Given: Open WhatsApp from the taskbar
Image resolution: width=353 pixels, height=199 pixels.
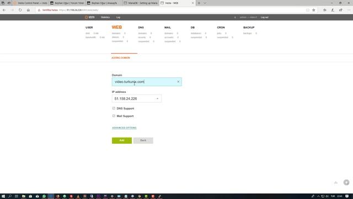Looking at the screenshot, I should [44, 196].
